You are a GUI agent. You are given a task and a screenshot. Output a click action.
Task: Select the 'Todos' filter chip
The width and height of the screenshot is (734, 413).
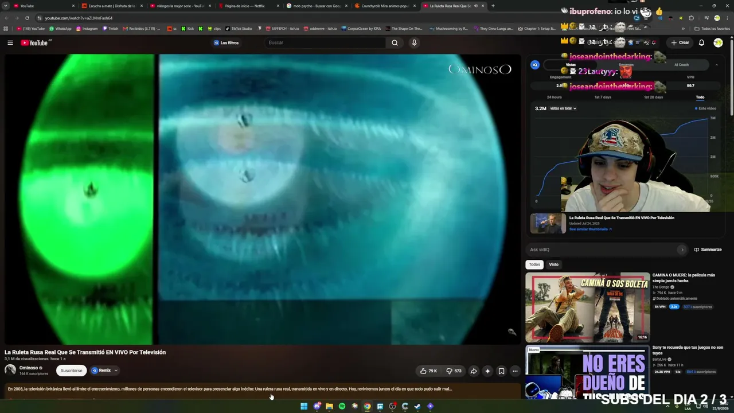click(x=534, y=264)
